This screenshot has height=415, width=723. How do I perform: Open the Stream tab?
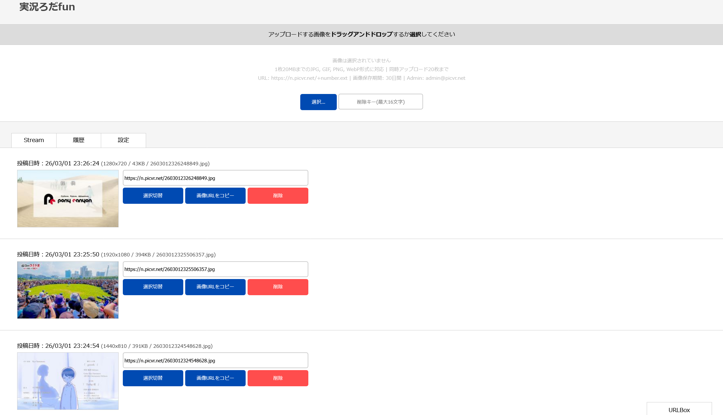[x=34, y=140]
